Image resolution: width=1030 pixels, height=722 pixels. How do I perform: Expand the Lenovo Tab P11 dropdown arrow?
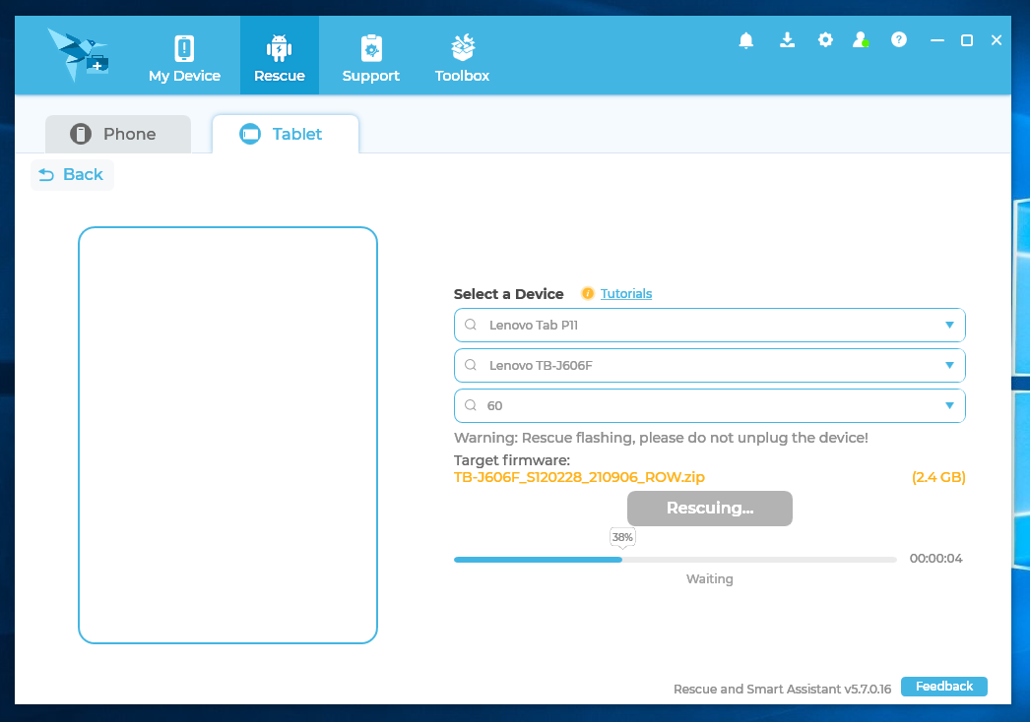(x=949, y=325)
